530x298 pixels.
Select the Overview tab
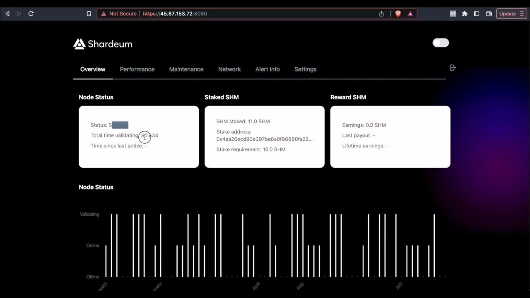coord(93,69)
